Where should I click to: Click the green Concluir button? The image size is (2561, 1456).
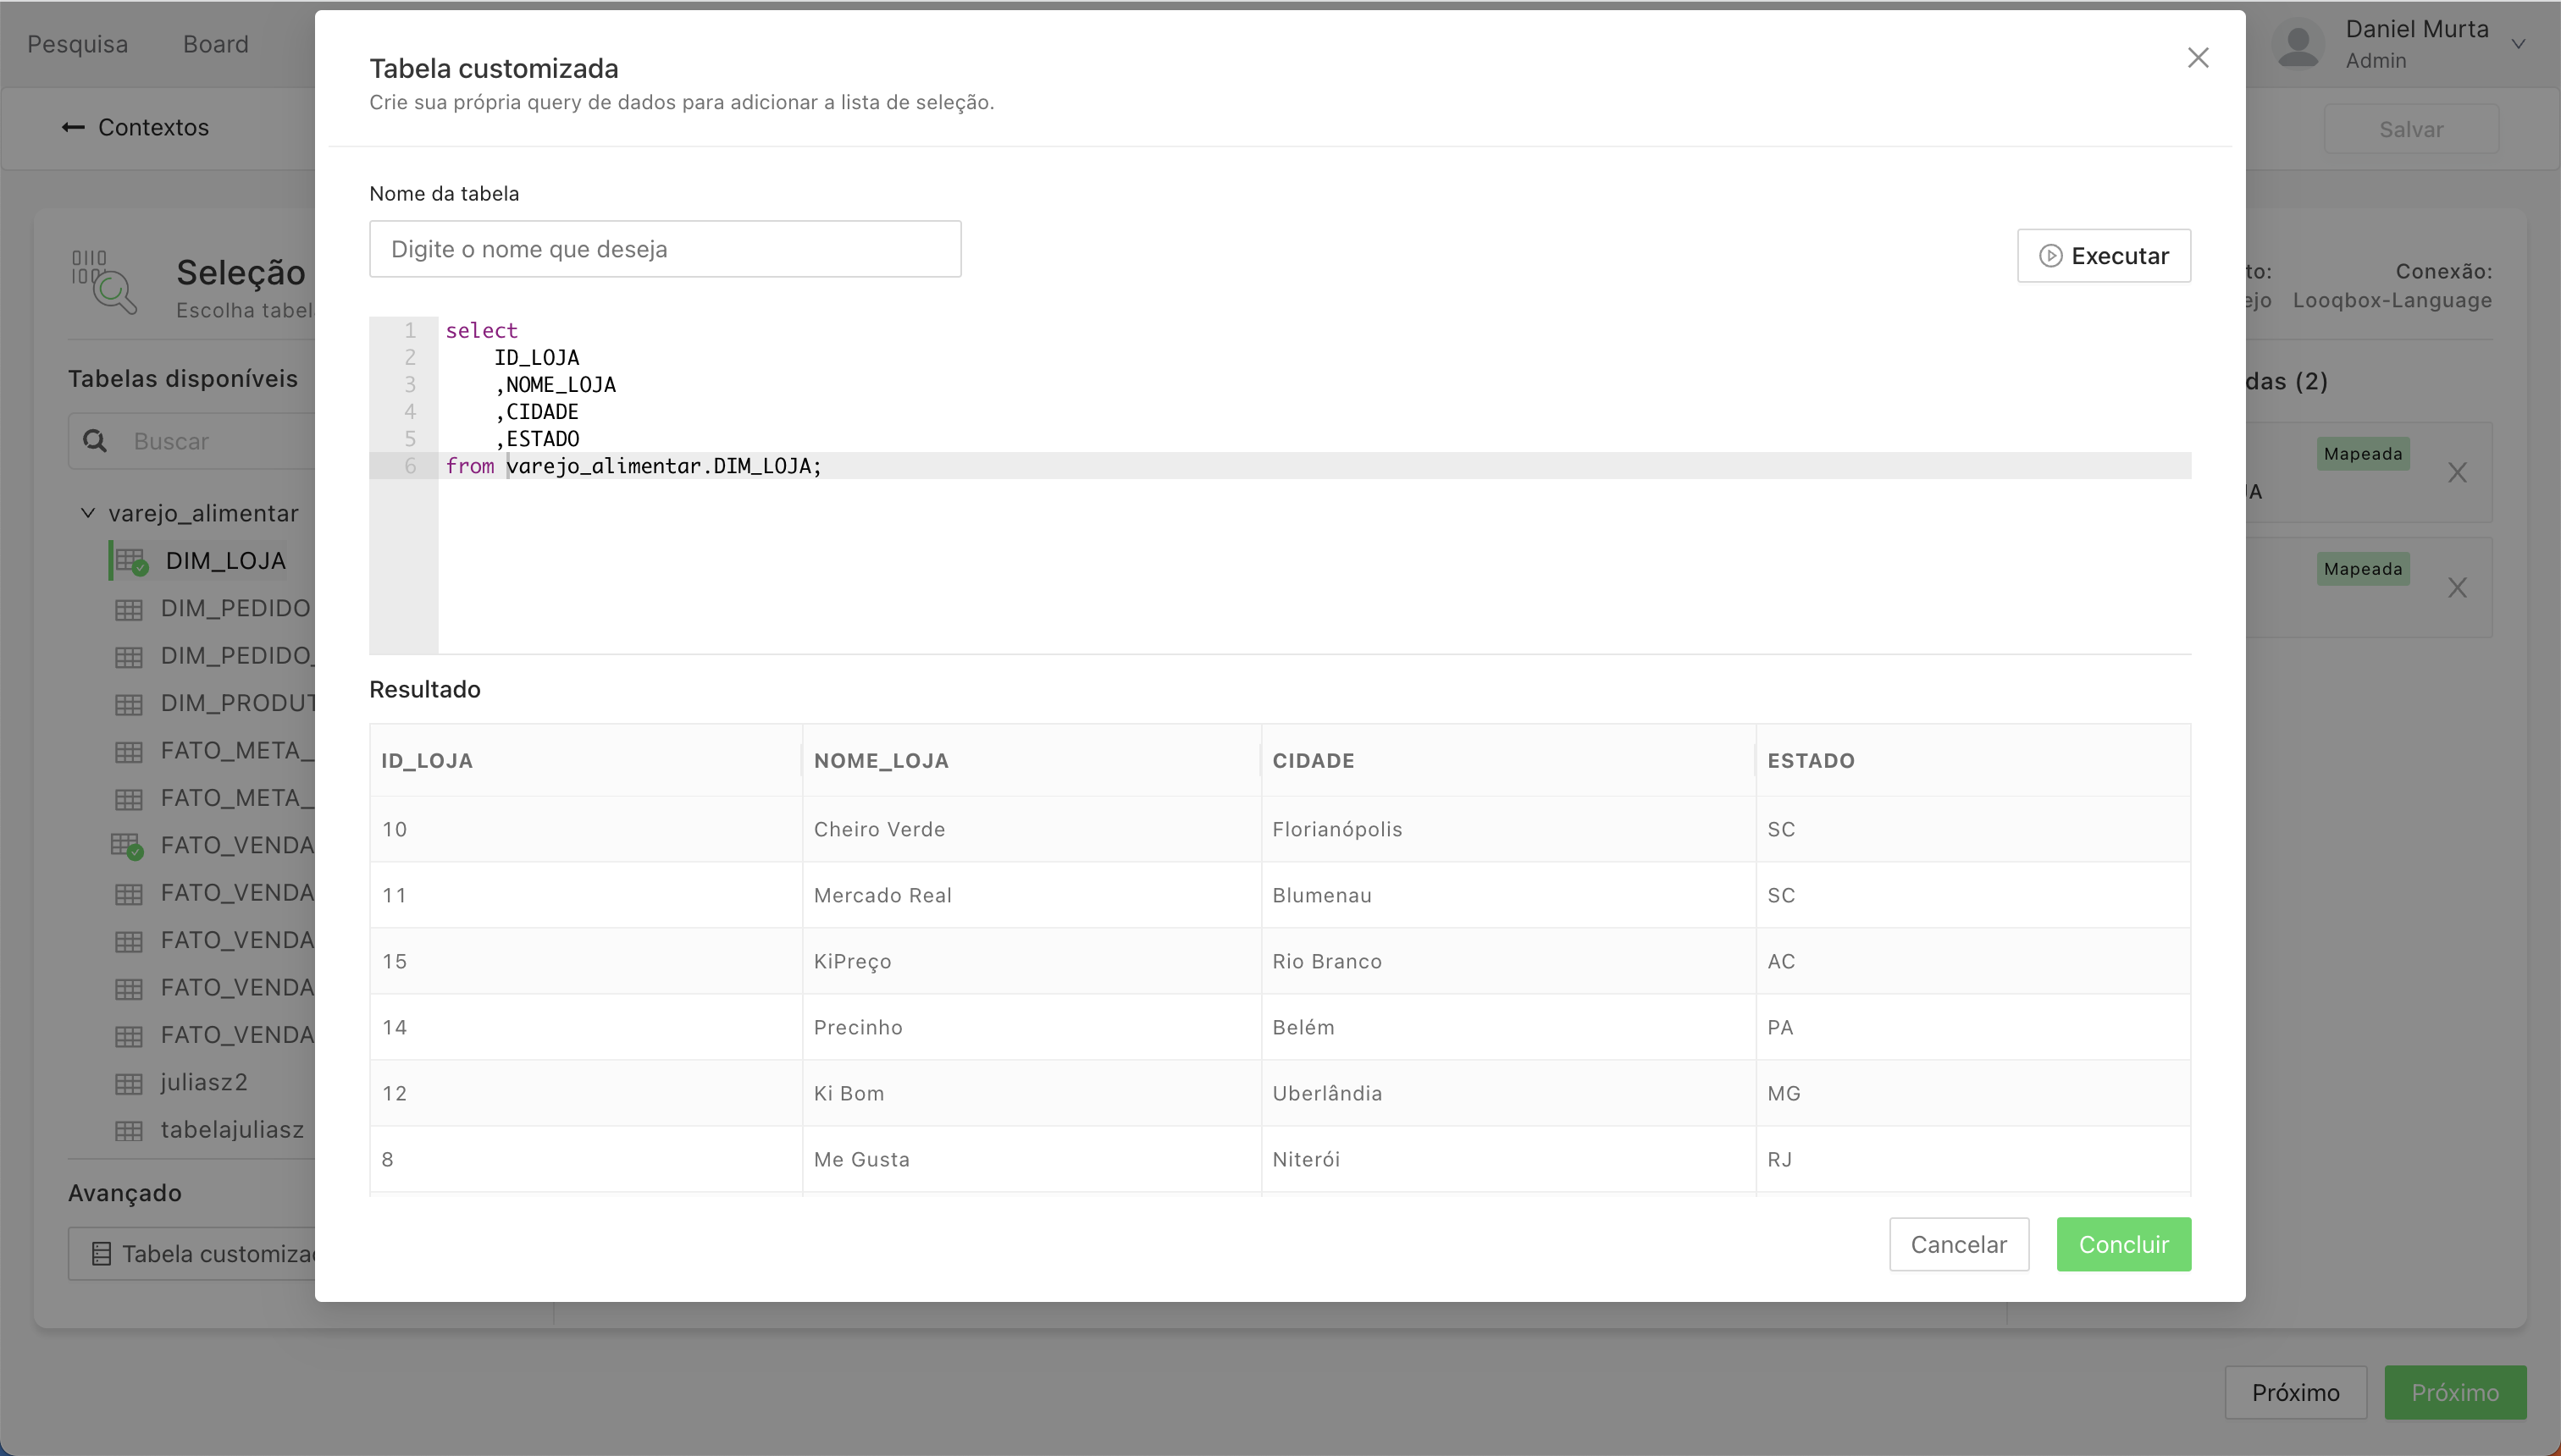point(2123,1244)
